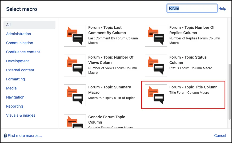232x143 pixels.
Task: Click the marketplace icon beside Find more macros
Action: point(6,136)
